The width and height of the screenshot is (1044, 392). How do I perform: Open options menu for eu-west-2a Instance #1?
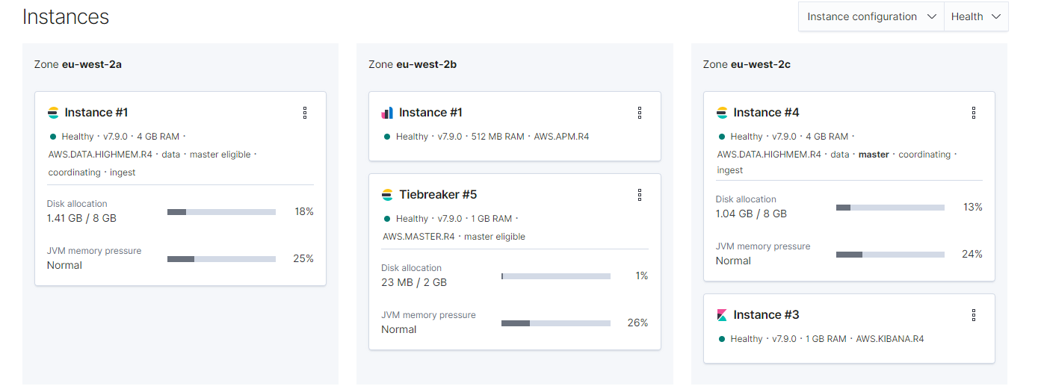coord(305,113)
